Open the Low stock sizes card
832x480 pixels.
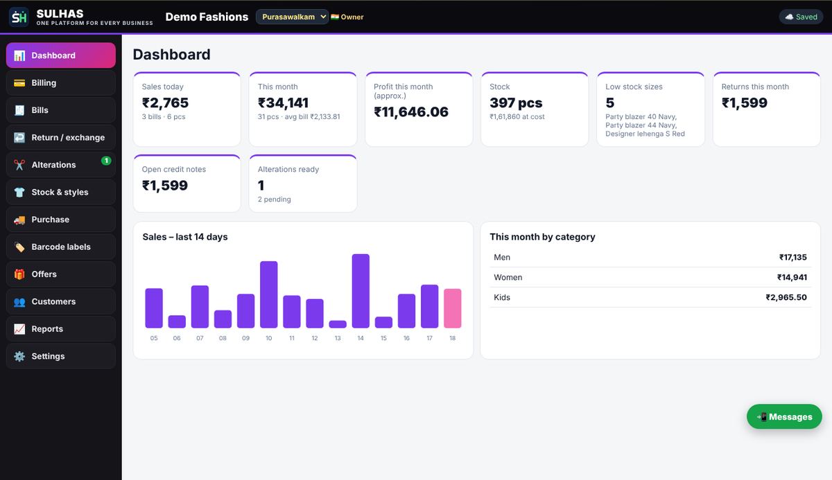tap(651, 109)
